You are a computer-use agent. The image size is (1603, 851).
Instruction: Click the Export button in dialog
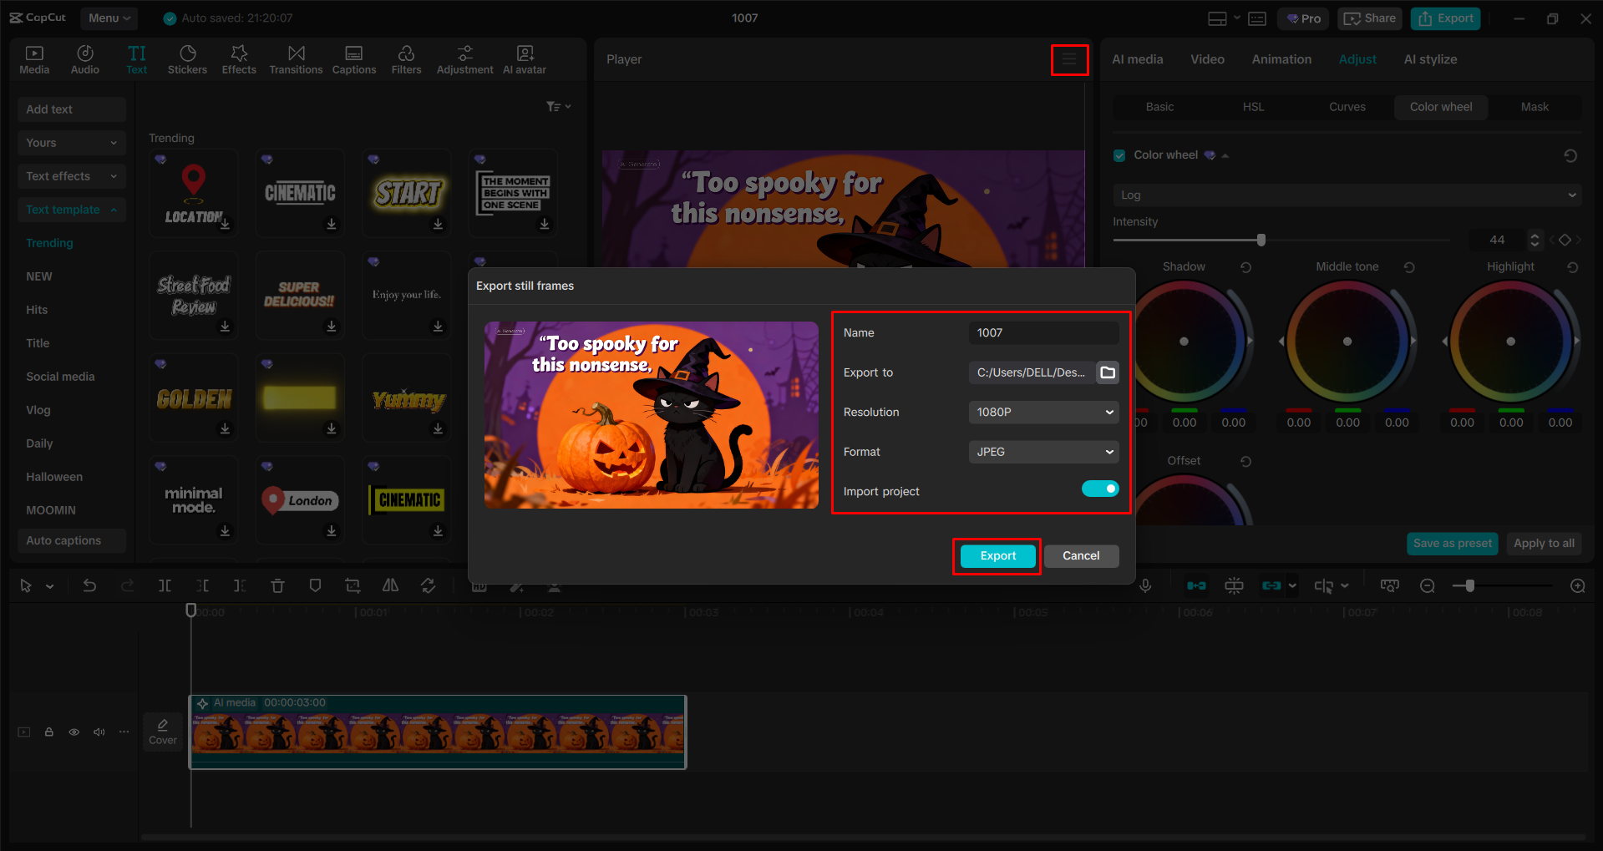[x=997, y=556]
